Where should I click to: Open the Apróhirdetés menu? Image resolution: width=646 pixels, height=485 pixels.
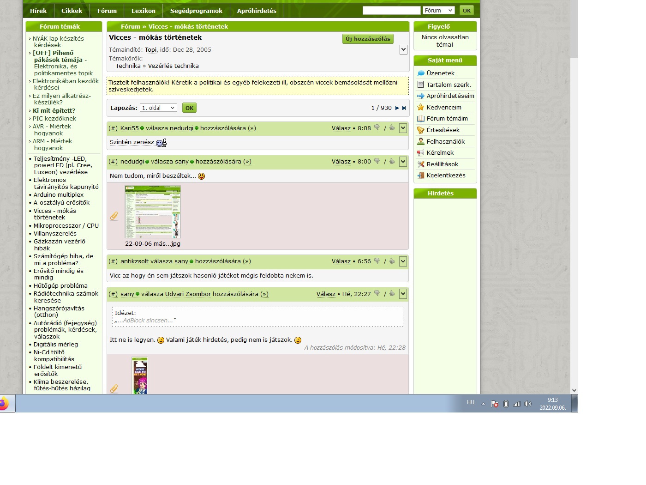tap(257, 11)
